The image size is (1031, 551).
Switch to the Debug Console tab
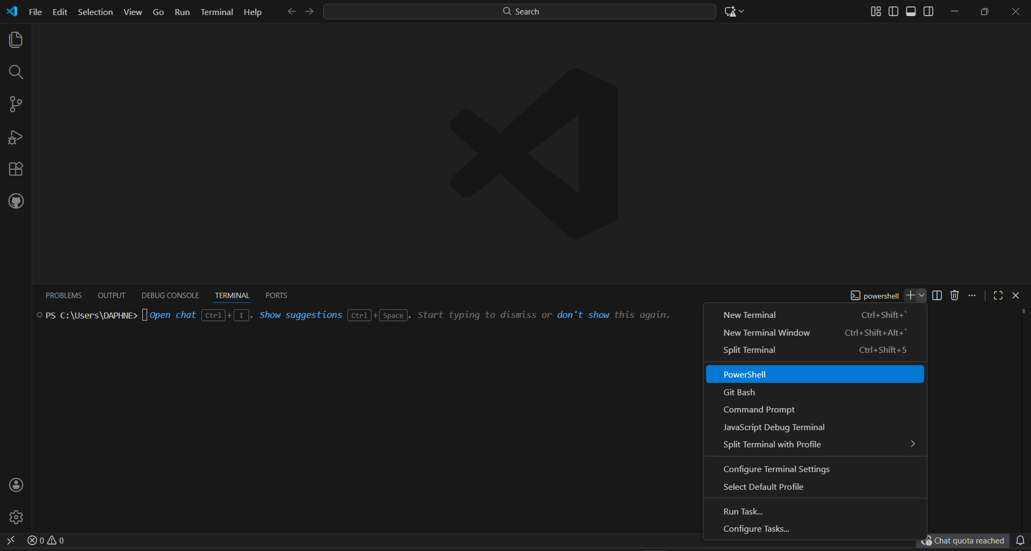click(170, 295)
